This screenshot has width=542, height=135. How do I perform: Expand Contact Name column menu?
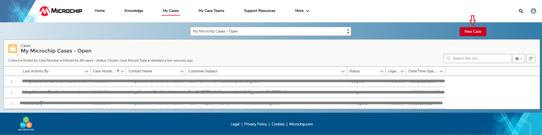[x=182, y=71]
